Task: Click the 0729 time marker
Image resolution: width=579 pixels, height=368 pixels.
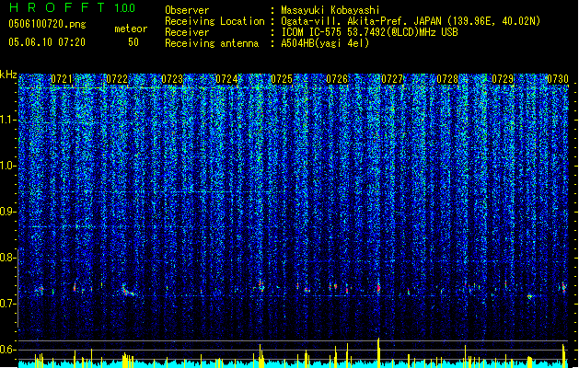Action: pos(503,79)
